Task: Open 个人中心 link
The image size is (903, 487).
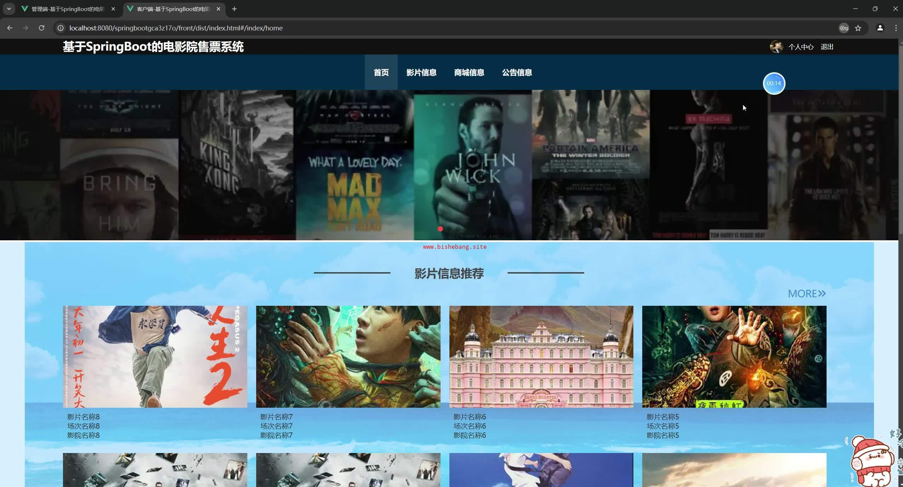Action: (x=801, y=47)
